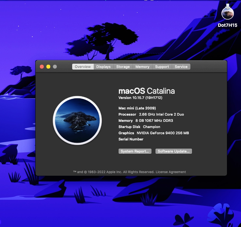241x227 pixels.
Task: Minimize the About This Mac window
Action: (48, 67)
